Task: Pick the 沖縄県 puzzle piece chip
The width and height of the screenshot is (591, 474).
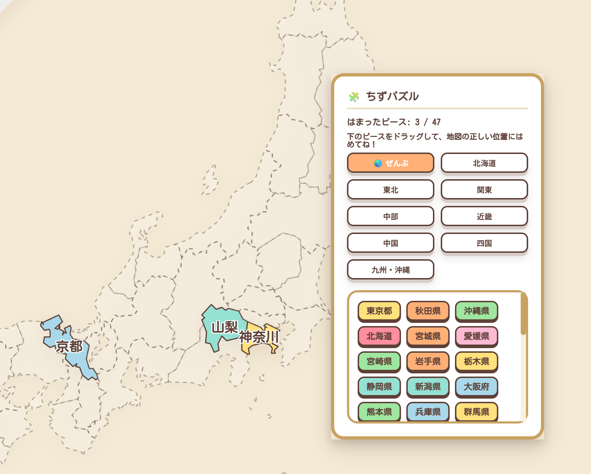Action: (476, 311)
